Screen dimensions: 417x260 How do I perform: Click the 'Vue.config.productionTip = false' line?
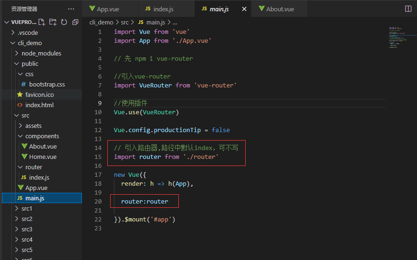tap(172, 130)
